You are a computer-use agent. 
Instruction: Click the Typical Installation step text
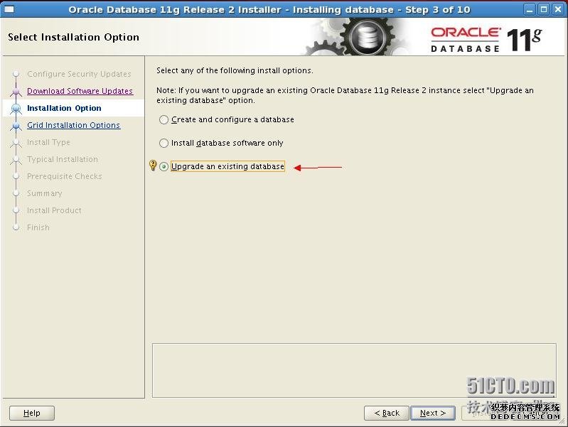coord(63,159)
